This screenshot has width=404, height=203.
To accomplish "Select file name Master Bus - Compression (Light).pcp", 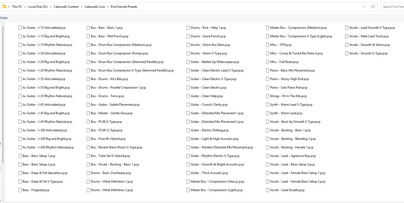I will click(217, 190).
